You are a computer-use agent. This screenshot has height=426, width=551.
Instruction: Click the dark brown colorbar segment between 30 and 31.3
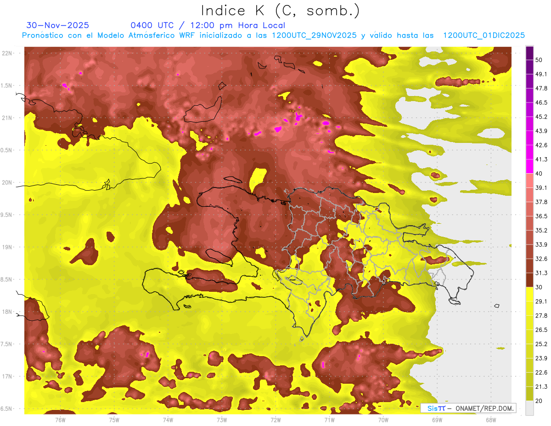click(529, 280)
